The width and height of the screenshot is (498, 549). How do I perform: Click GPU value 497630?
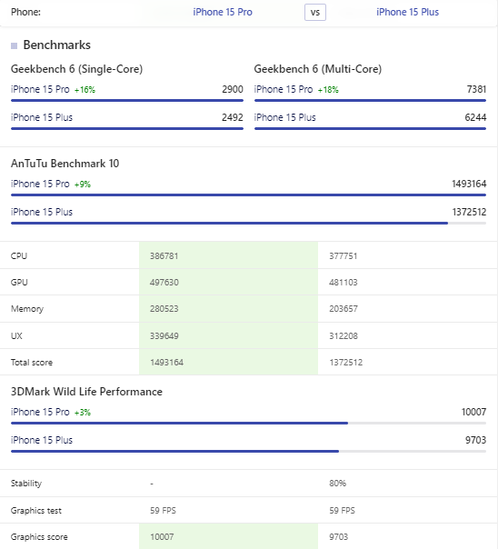point(164,282)
